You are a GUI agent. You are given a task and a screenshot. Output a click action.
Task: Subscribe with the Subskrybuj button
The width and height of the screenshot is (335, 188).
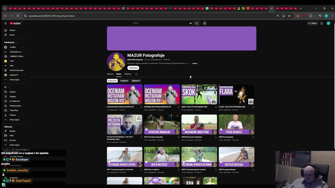(133, 68)
